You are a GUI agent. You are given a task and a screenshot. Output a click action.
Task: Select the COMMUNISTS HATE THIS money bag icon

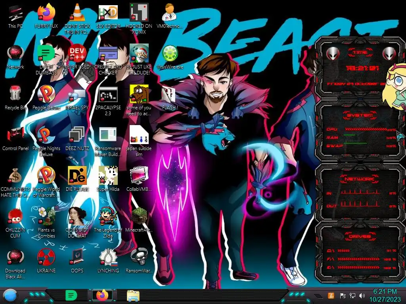click(x=15, y=182)
